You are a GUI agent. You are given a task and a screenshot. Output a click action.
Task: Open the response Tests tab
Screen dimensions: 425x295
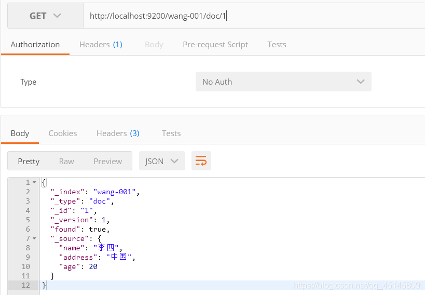coord(171,133)
